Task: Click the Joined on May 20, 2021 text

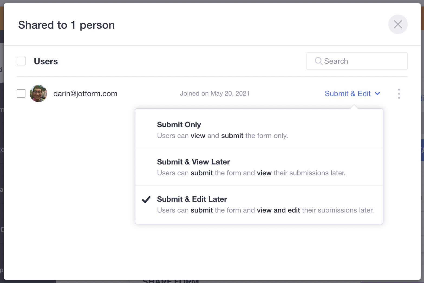Action: coord(215,93)
